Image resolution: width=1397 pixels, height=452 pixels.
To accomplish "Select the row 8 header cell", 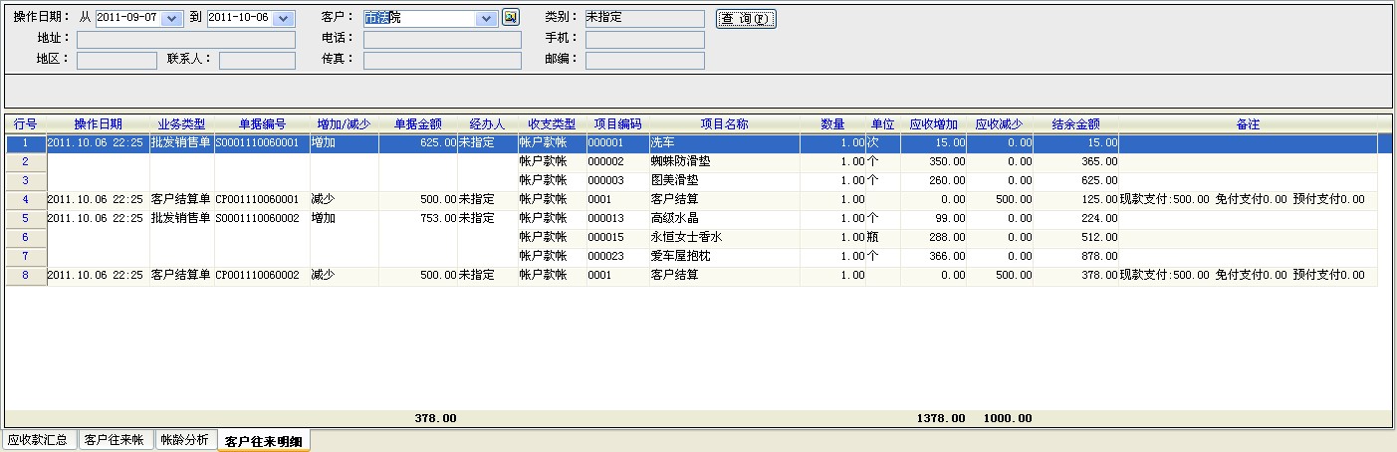I will (26, 276).
